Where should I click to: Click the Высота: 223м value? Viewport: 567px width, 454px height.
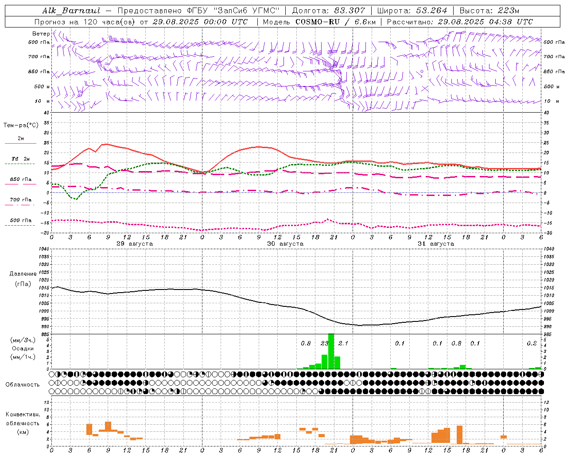click(x=489, y=11)
